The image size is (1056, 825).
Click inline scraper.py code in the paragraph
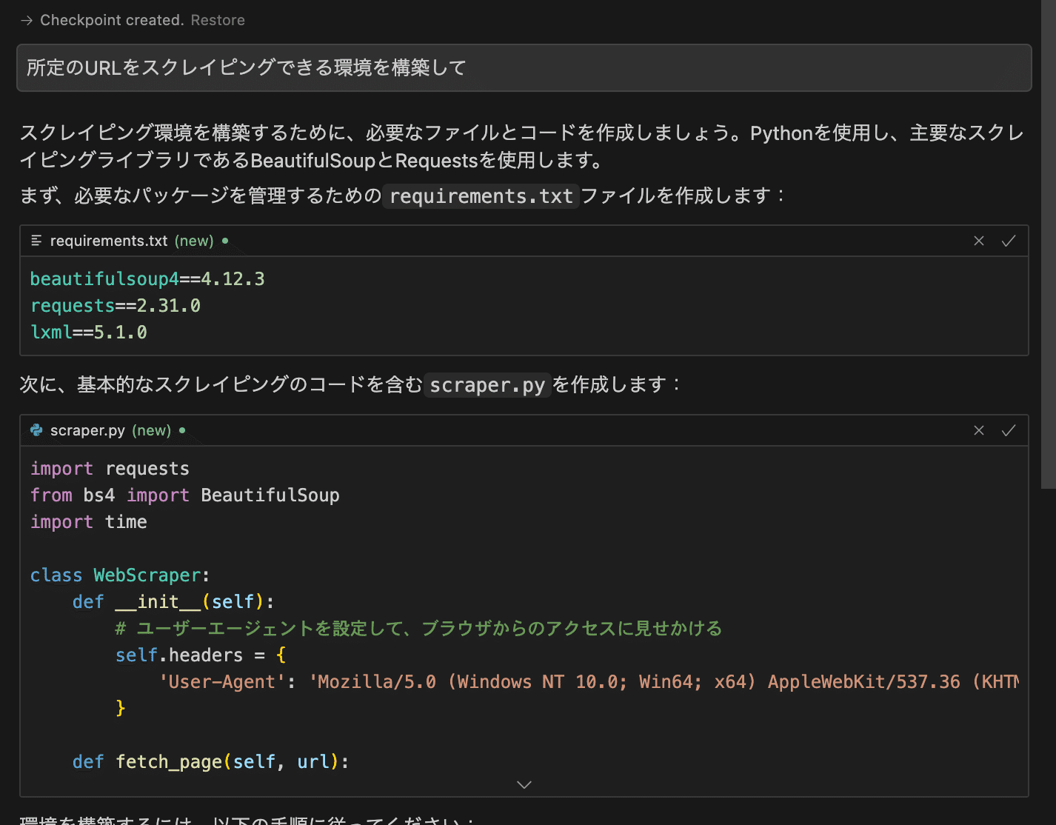(x=487, y=386)
